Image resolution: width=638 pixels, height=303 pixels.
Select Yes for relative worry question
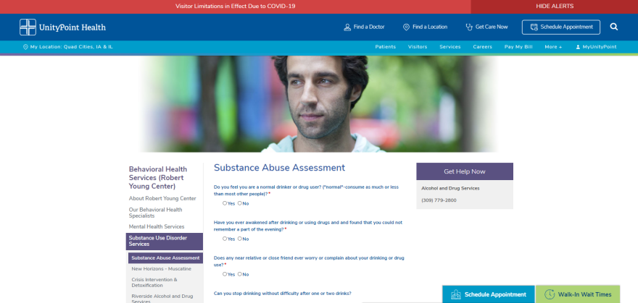[225, 274]
